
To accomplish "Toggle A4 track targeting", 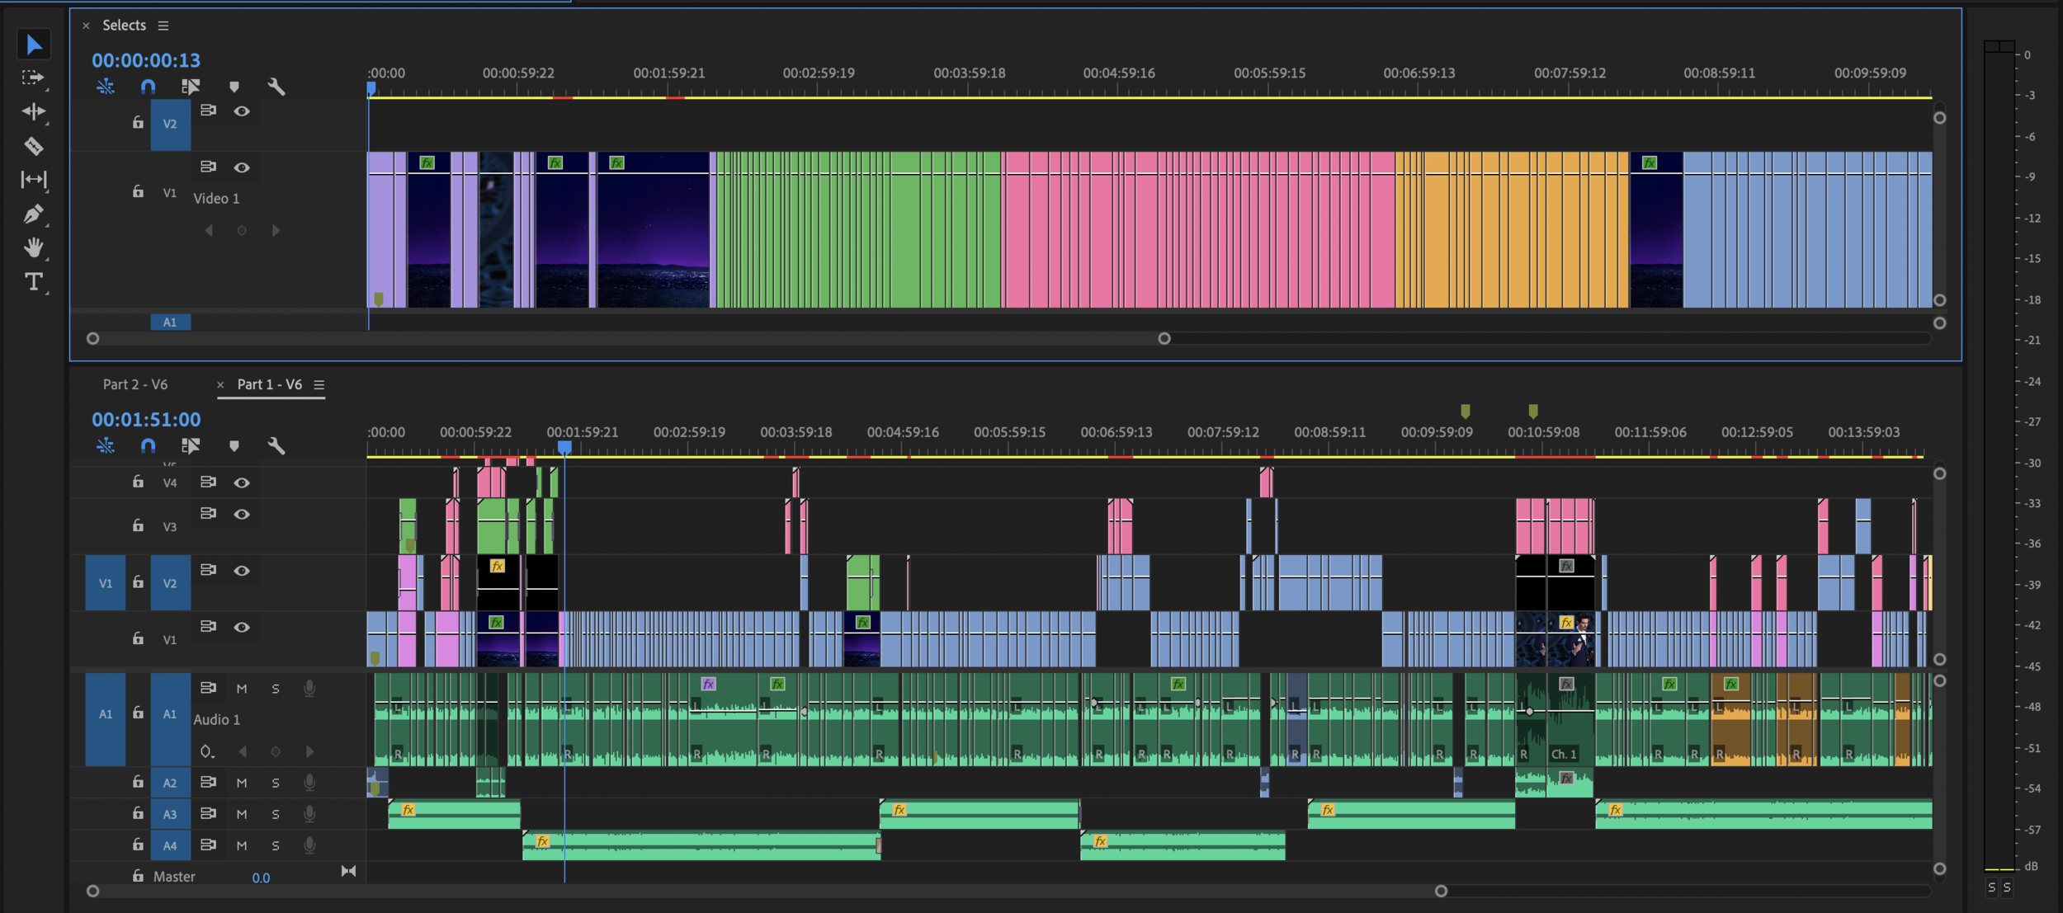I will click(170, 845).
